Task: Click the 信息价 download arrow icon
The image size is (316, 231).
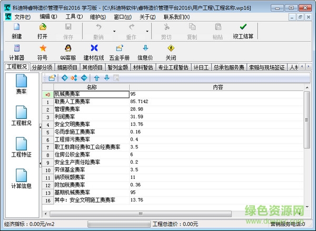Action: pyautogui.click(x=145, y=48)
